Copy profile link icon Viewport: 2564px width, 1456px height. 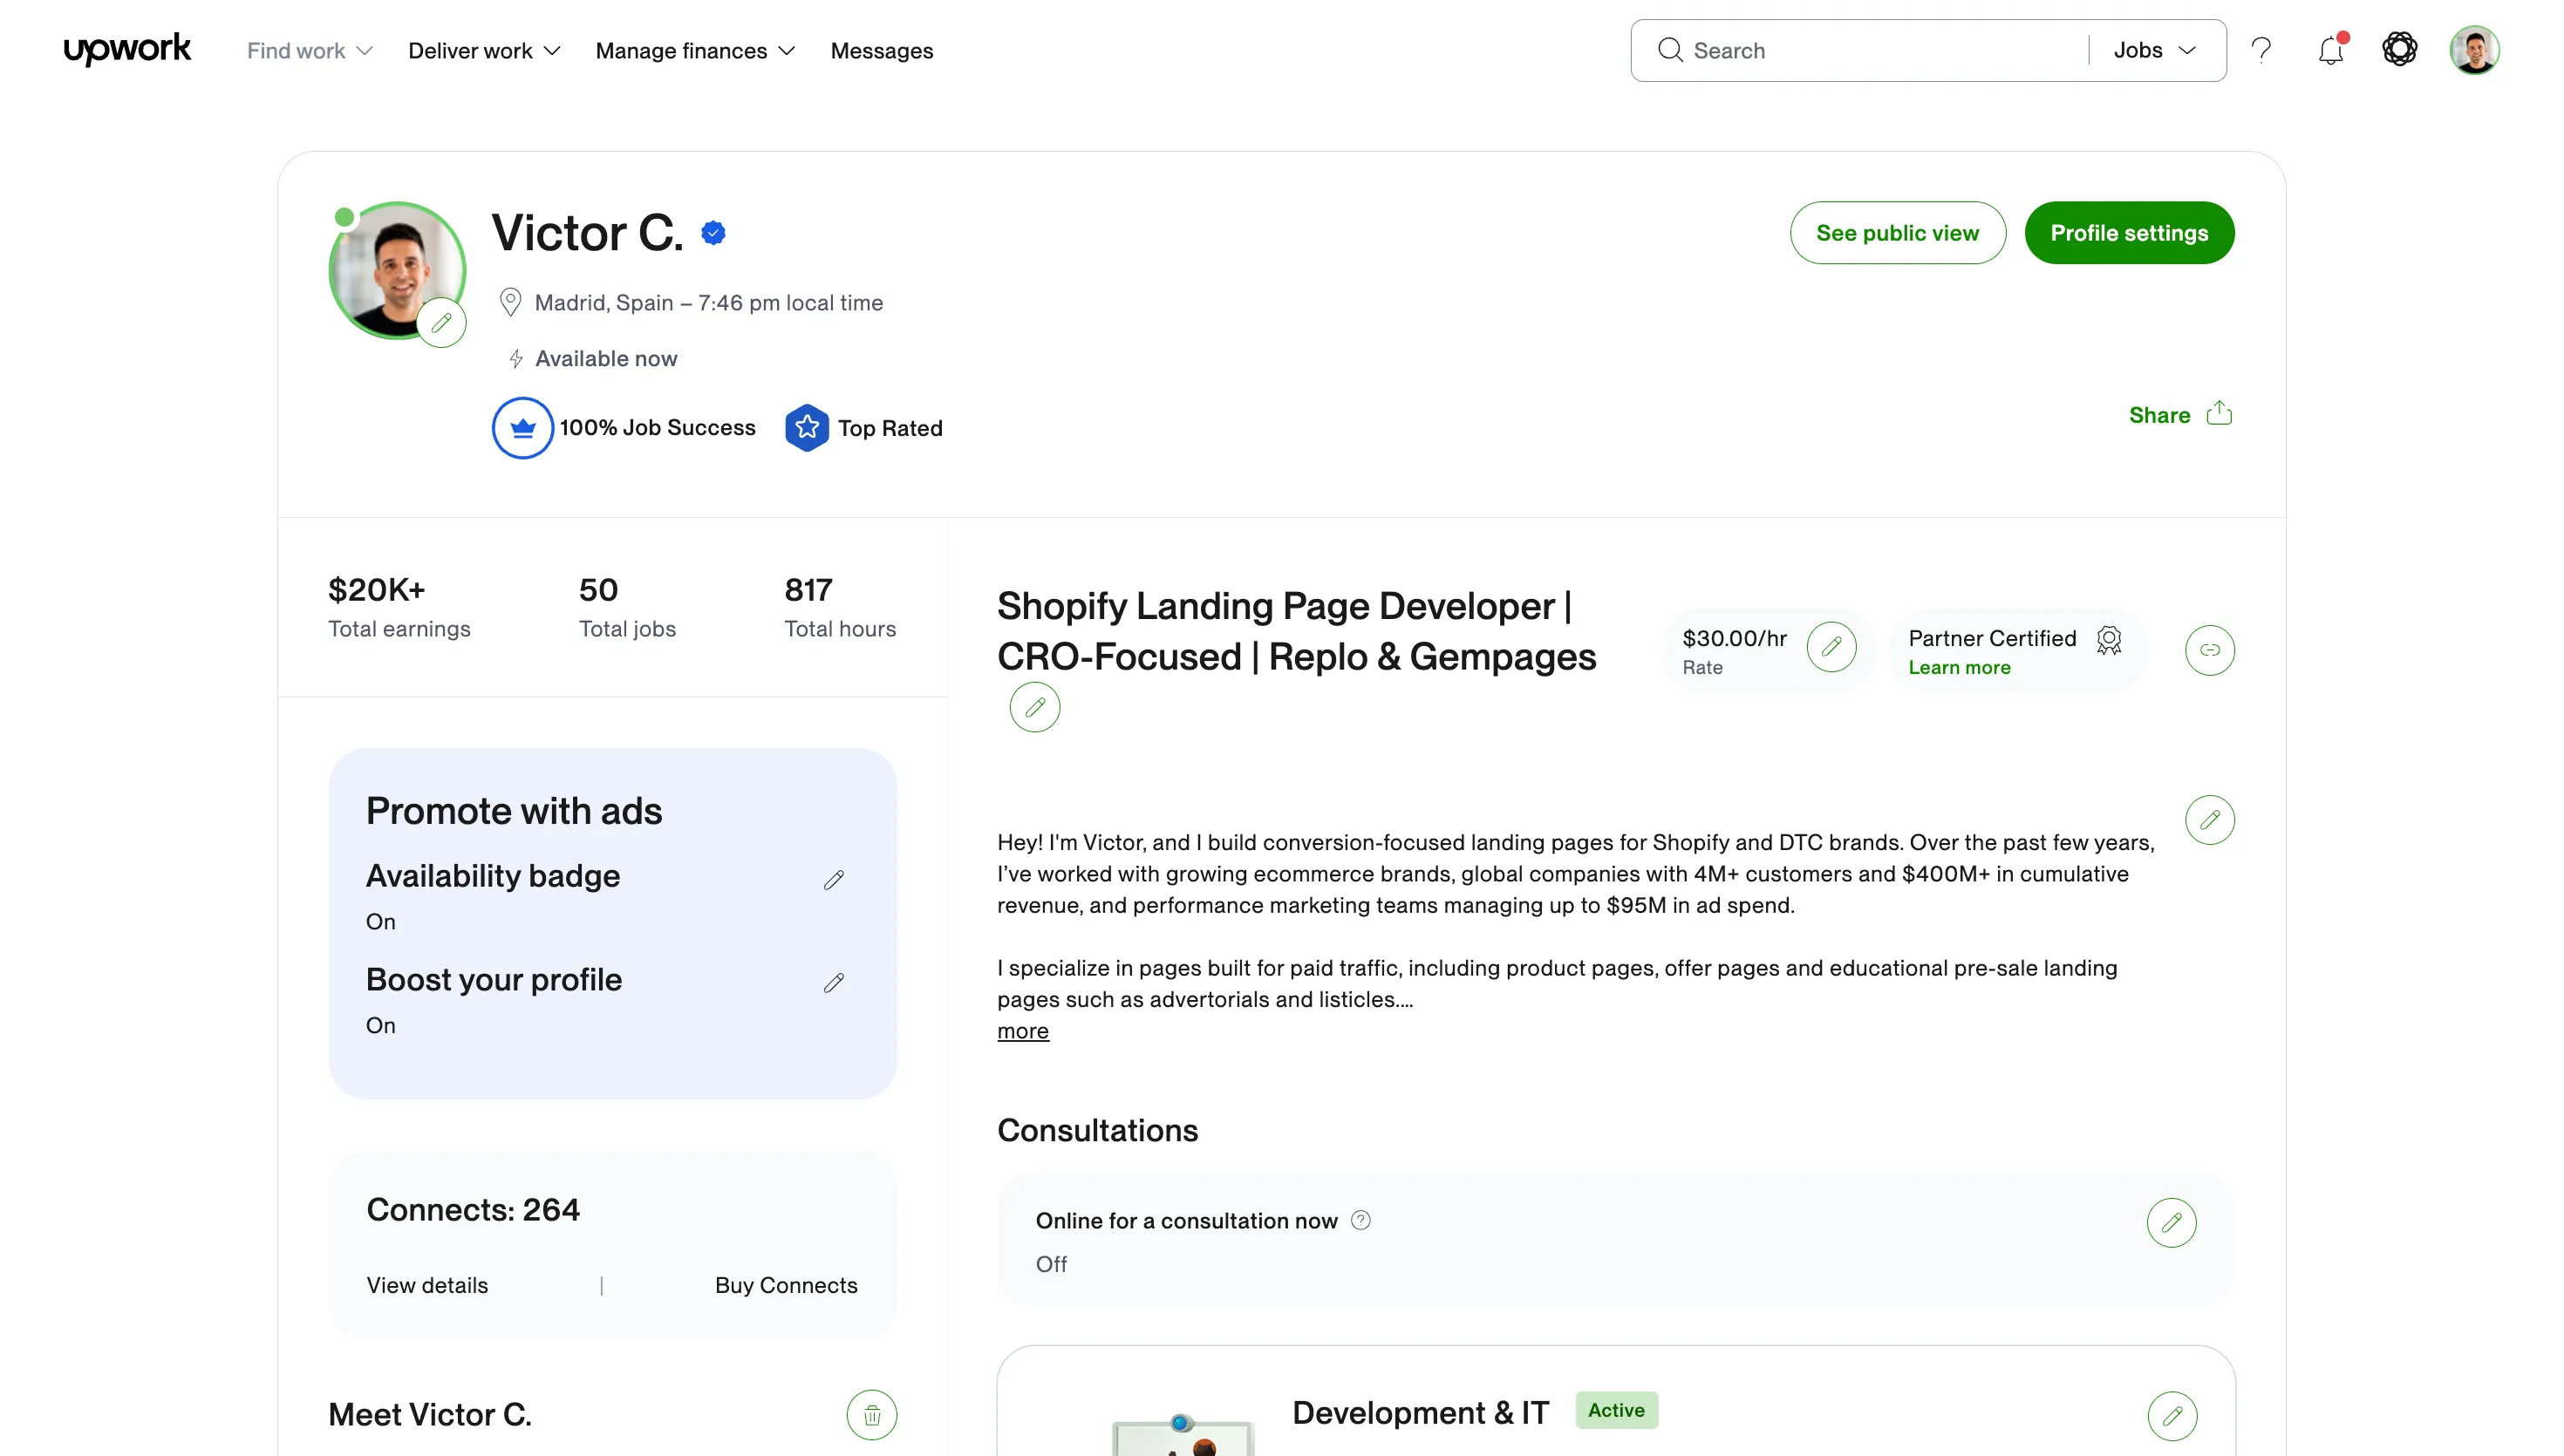[2210, 650]
